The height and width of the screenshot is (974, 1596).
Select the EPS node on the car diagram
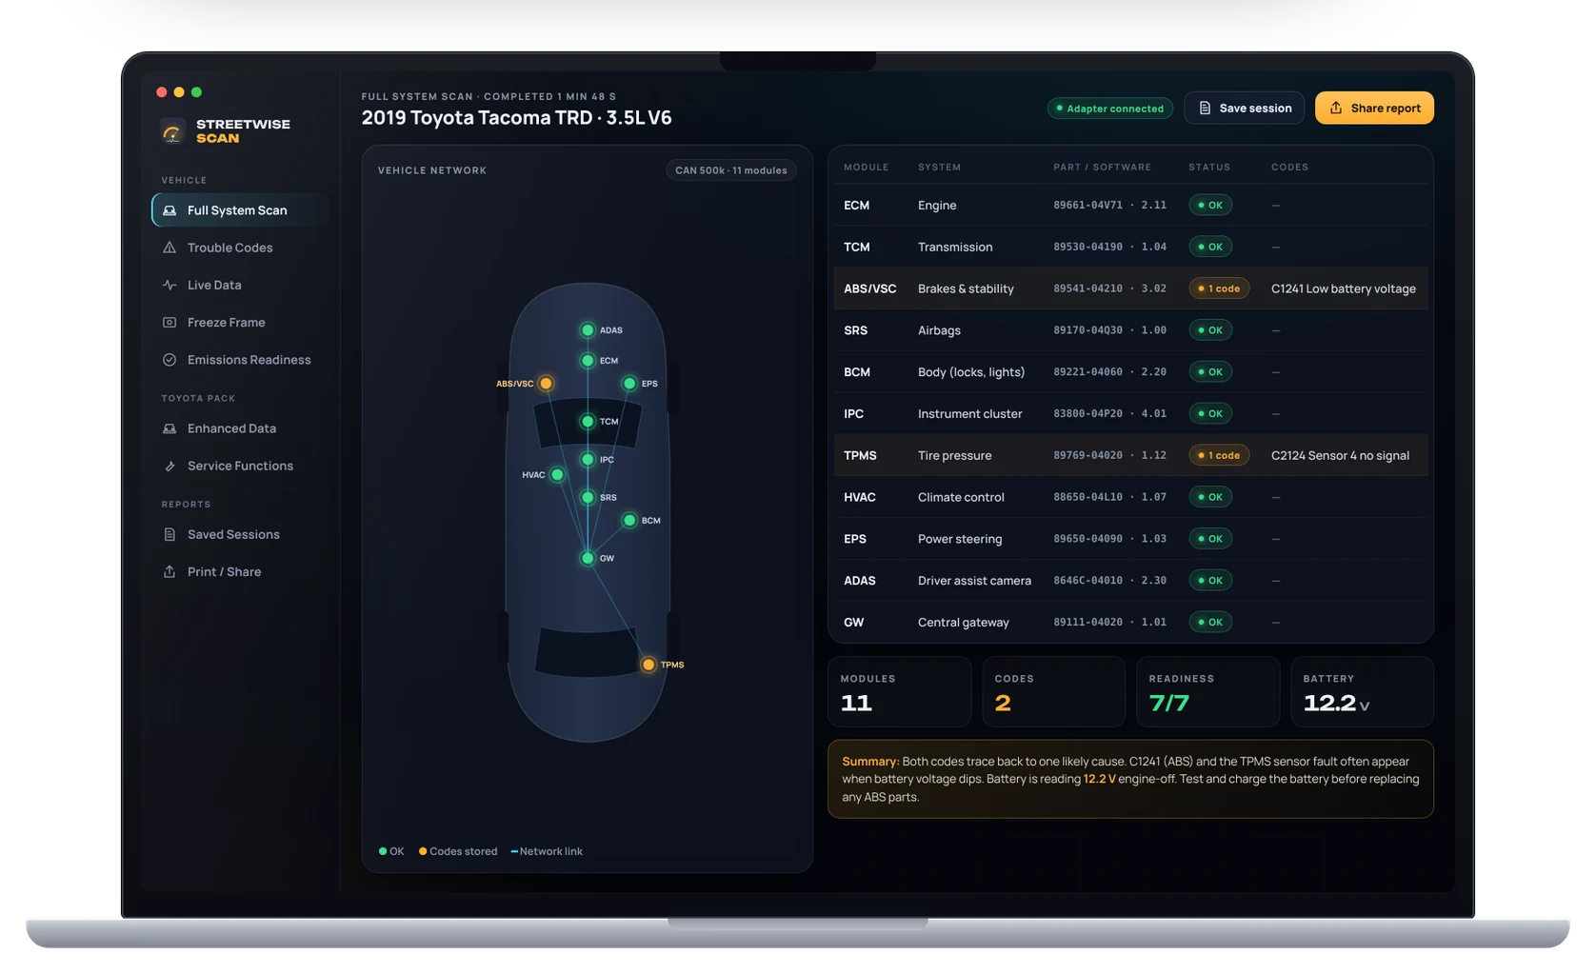(629, 384)
